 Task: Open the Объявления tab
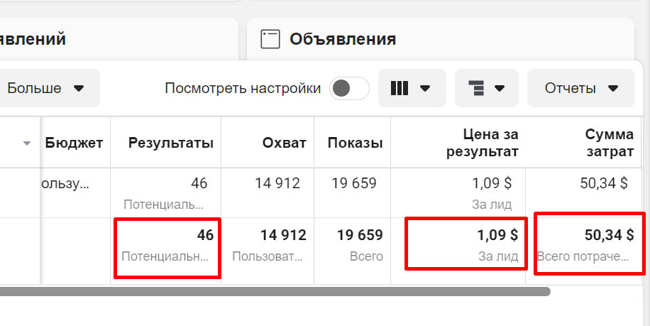tap(440, 39)
